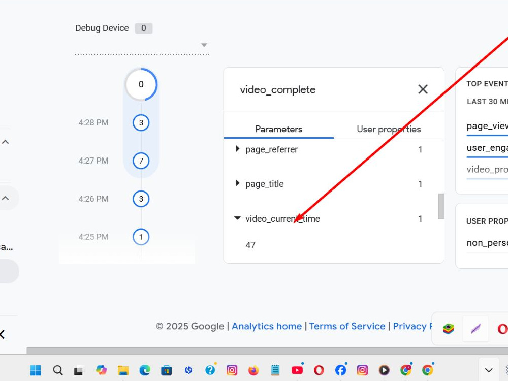Collapse the left navigation with bottom arrow
Viewport: 508px width, 381px height.
click(3, 334)
